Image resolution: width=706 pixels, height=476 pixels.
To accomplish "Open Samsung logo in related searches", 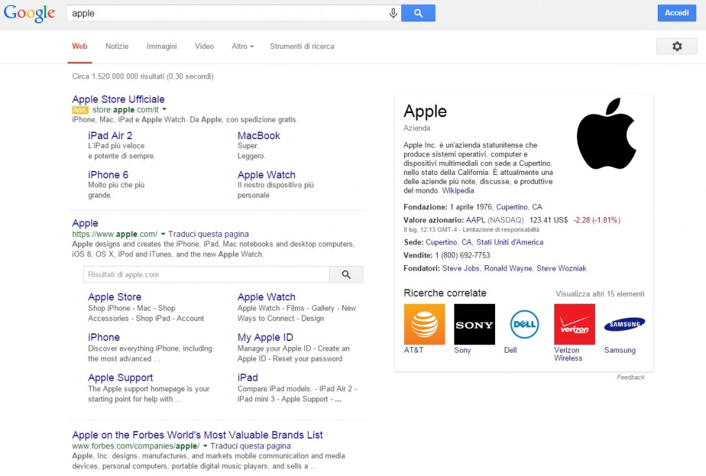I will 625,324.
